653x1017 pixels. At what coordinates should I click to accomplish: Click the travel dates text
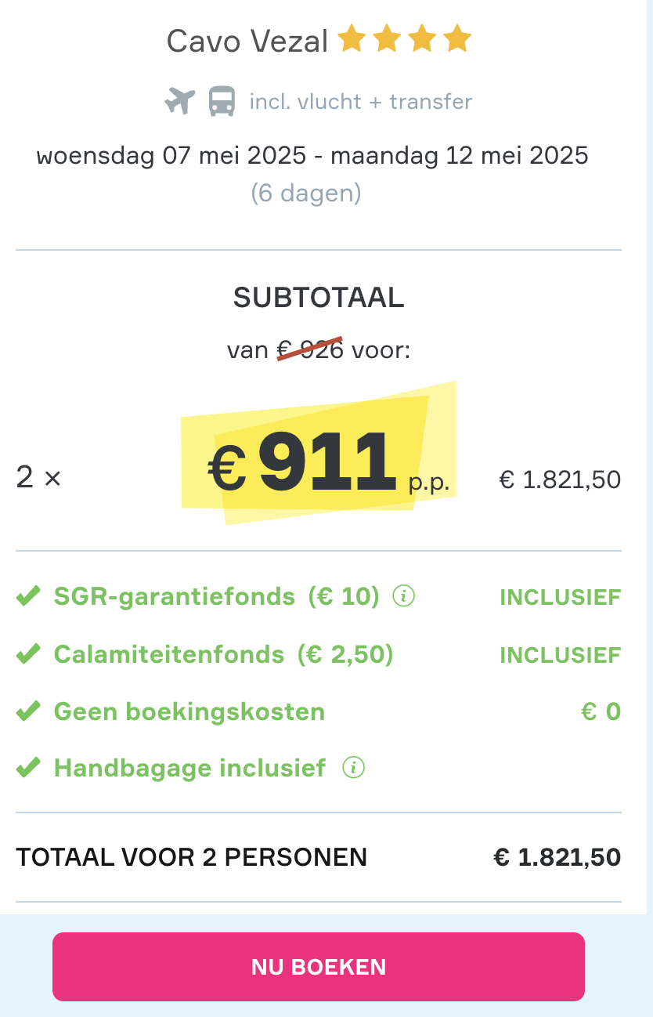pos(312,155)
